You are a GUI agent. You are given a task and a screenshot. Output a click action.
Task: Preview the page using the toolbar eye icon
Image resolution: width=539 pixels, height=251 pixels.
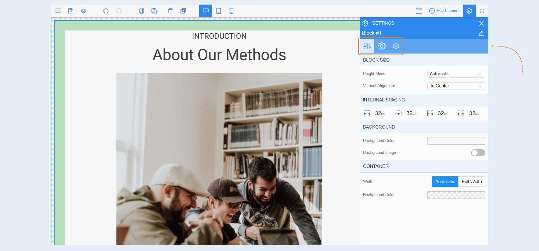[x=83, y=11]
